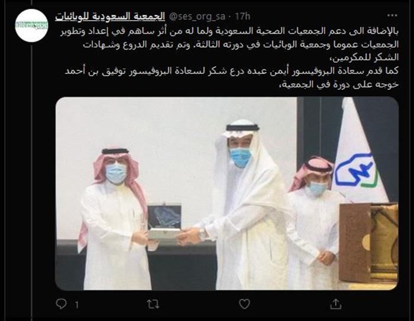Click the wooden podium in the photo

368,243
